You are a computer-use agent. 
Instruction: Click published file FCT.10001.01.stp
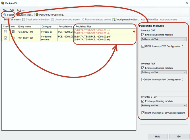92,33
